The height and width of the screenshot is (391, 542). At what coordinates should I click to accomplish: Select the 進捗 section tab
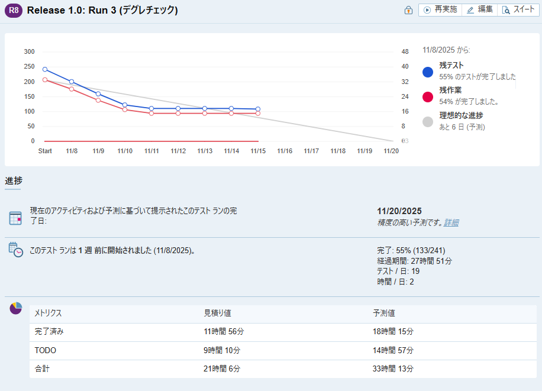click(13, 180)
